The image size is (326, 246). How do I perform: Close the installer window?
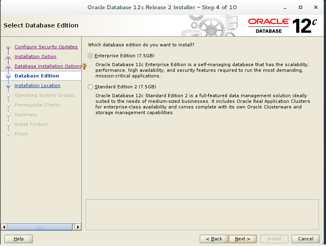pyautogui.click(x=316, y=7)
